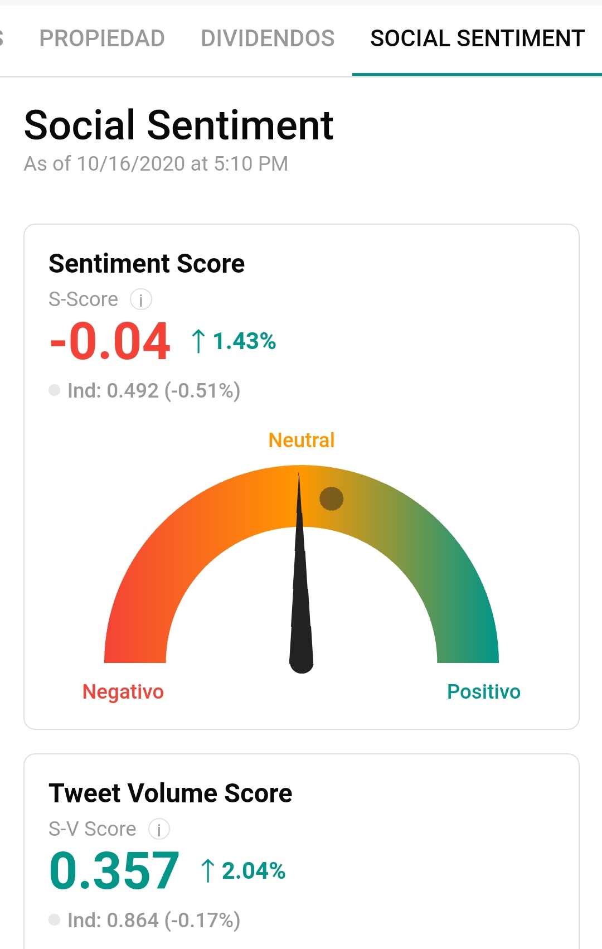
Task: Tap the grey dot before Ind: 0.492
Action: coord(55,390)
